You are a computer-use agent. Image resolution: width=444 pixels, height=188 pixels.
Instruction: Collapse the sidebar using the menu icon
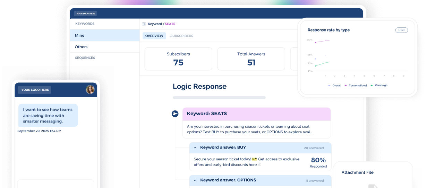tap(144, 24)
